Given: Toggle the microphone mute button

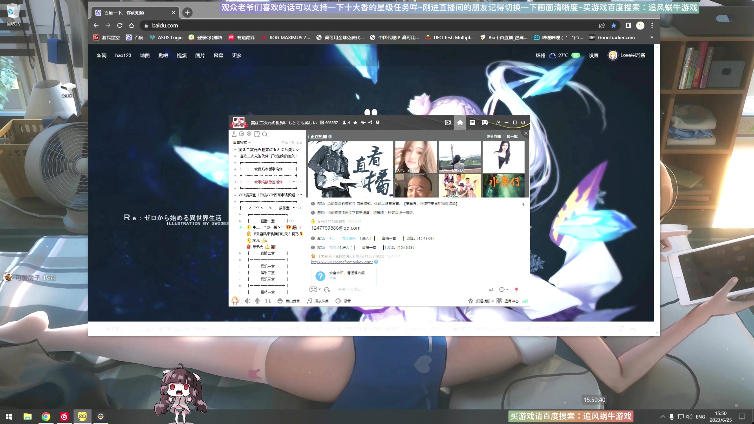Looking at the screenshot, I should click(257, 301).
